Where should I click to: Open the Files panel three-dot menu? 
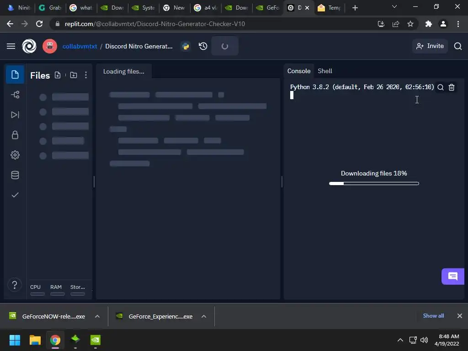click(x=86, y=75)
